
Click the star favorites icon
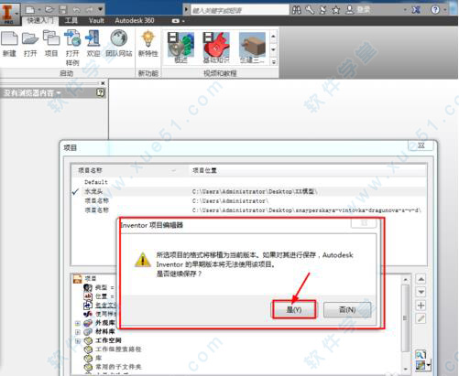pyautogui.click(x=336, y=10)
